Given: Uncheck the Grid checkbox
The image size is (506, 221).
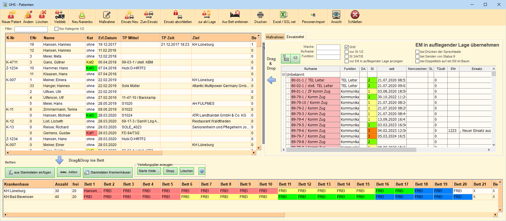Looking at the screenshot, I should click(x=347, y=47).
